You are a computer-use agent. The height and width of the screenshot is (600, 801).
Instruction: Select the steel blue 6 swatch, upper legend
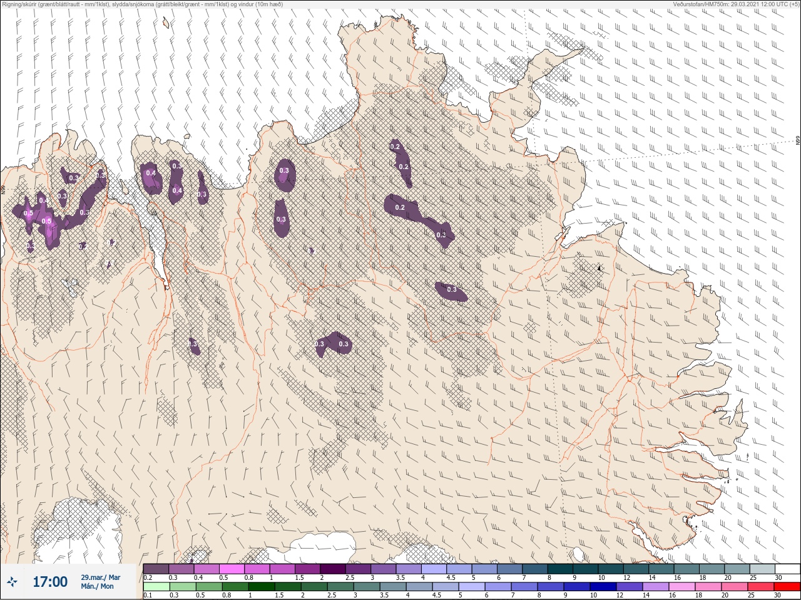510,569
